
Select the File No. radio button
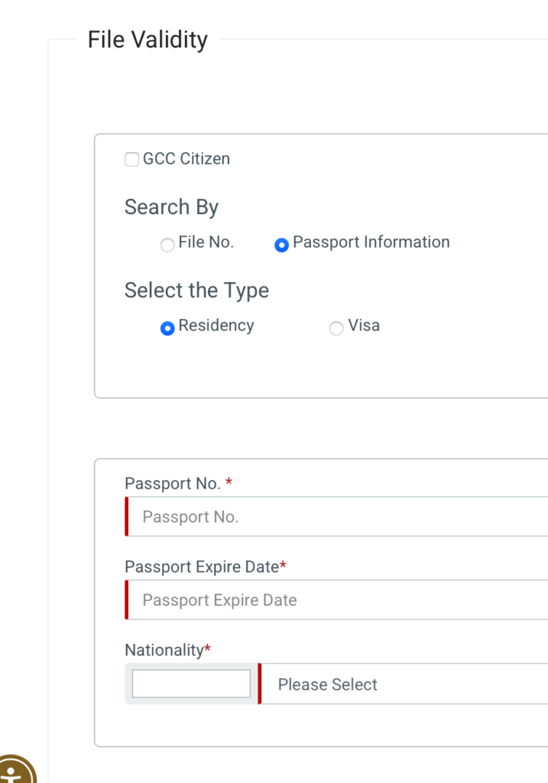pyautogui.click(x=167, y=245)
